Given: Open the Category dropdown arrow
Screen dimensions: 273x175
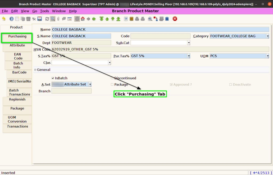Looking at the screenshot, I should click(268, 36).
